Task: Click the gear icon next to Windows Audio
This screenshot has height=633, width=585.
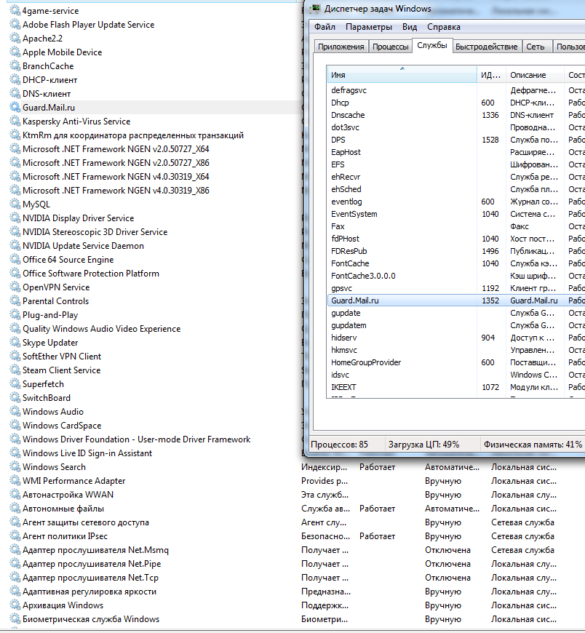Action: click(15, 411)
